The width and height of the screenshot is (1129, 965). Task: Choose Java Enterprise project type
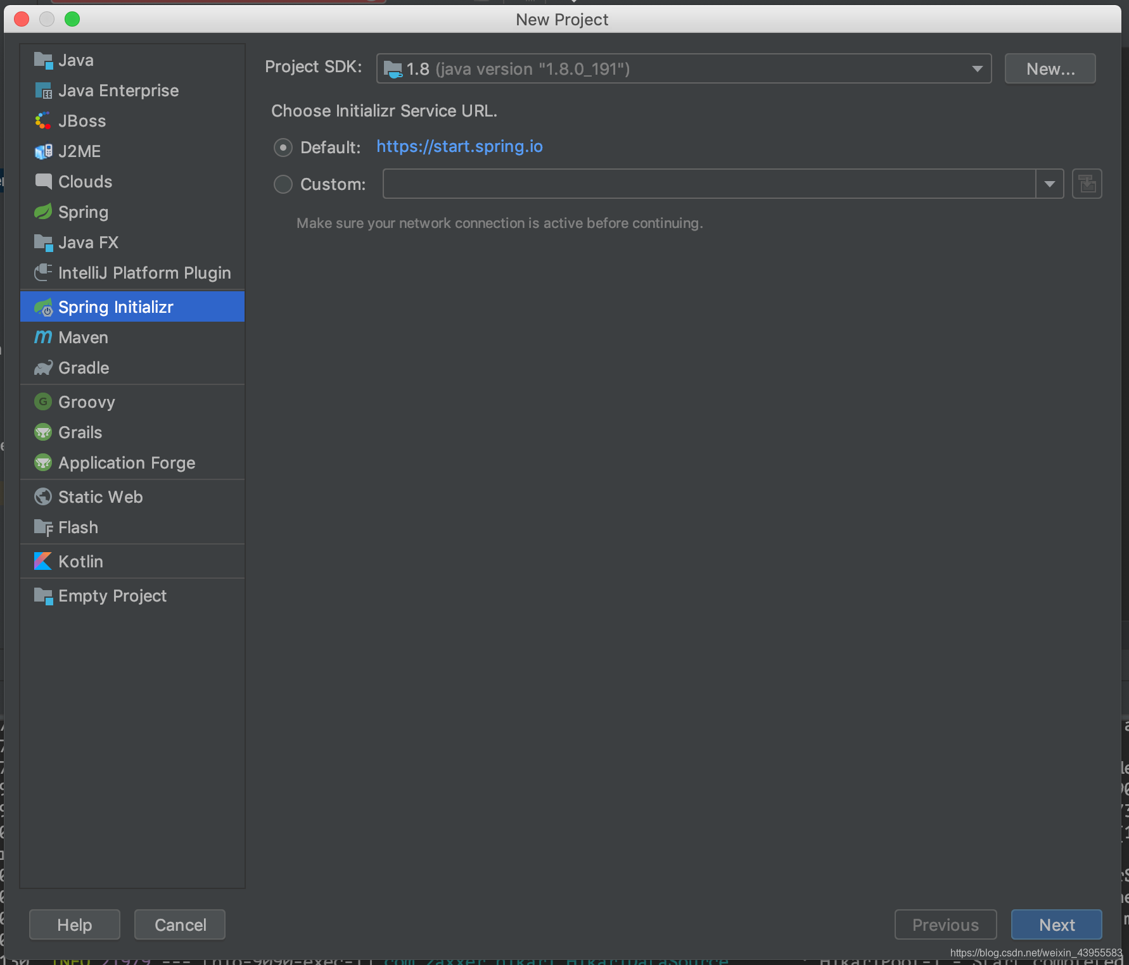[x=132, y=91]
